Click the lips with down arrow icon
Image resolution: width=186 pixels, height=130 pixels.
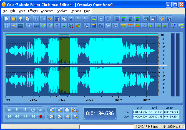click(x=153, y=19)
